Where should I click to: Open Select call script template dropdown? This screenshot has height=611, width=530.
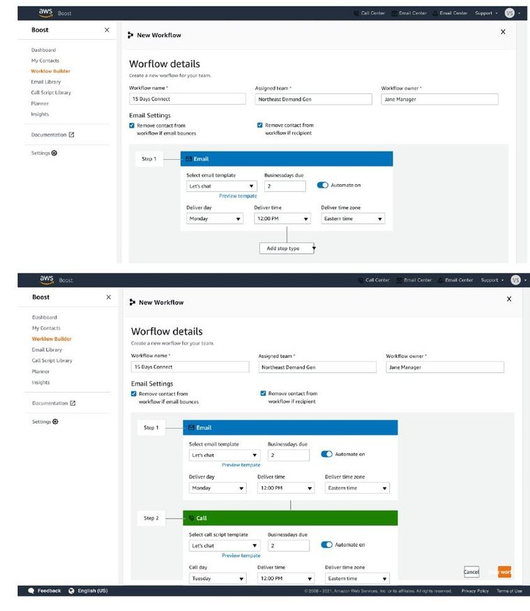point(225,545)
